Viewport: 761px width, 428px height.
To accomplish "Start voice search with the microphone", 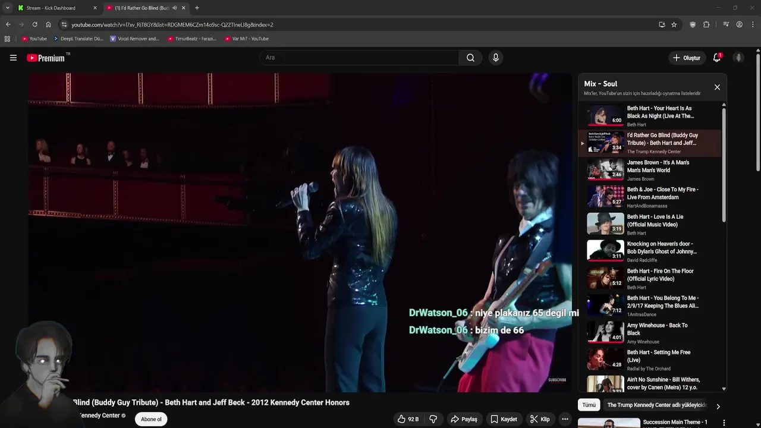I will pos(496,58).
